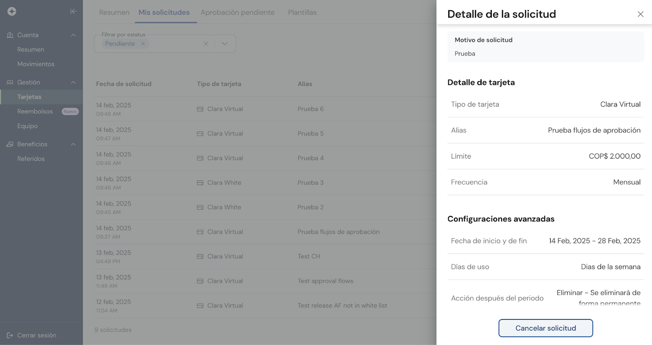652x345 pixels.
Task: Click the Motivo de solicitud box
Action: click(x=546, y=47)
